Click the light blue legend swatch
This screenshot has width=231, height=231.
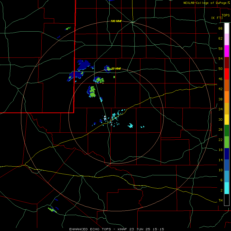227,177
